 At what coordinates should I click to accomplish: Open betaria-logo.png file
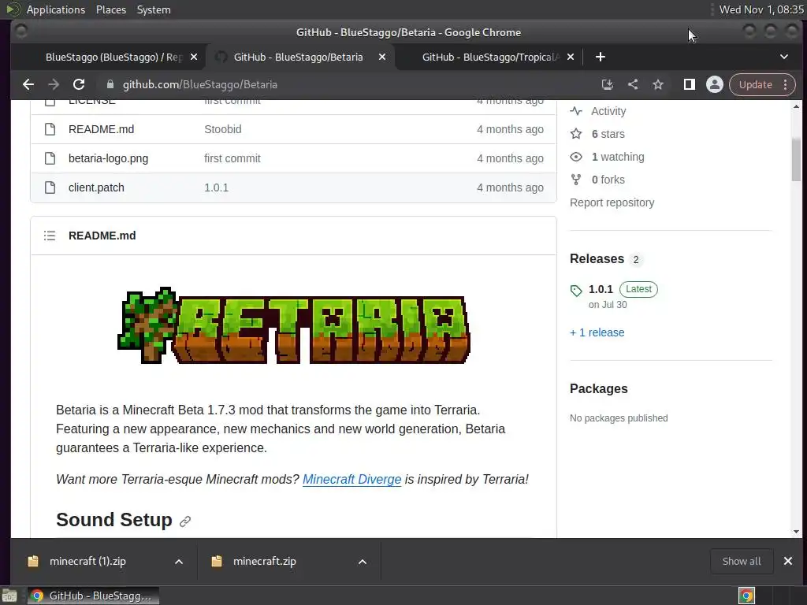click(108, 158)
